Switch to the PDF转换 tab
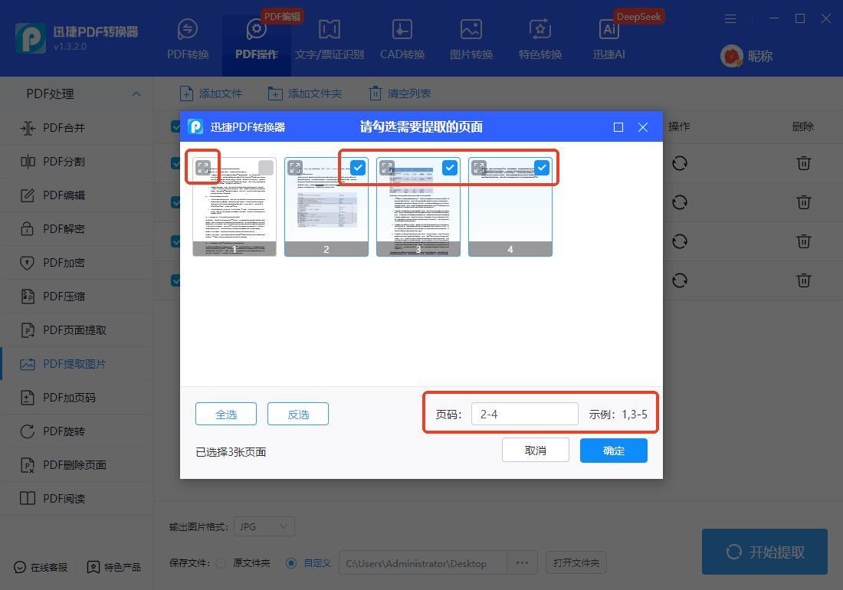 click(188, 38)
